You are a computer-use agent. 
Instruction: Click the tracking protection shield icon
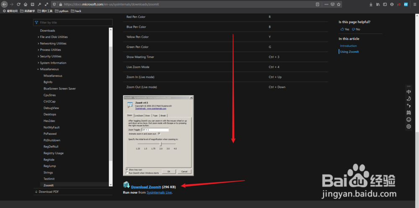pos(54,4)
